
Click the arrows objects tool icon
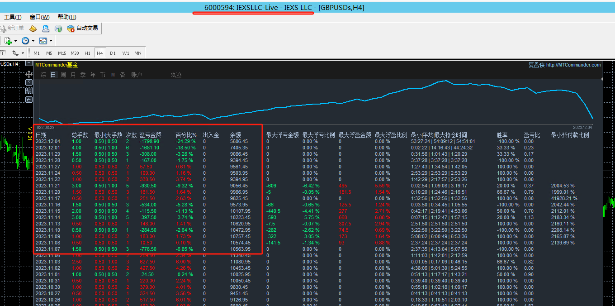click(x=15, y=53)
